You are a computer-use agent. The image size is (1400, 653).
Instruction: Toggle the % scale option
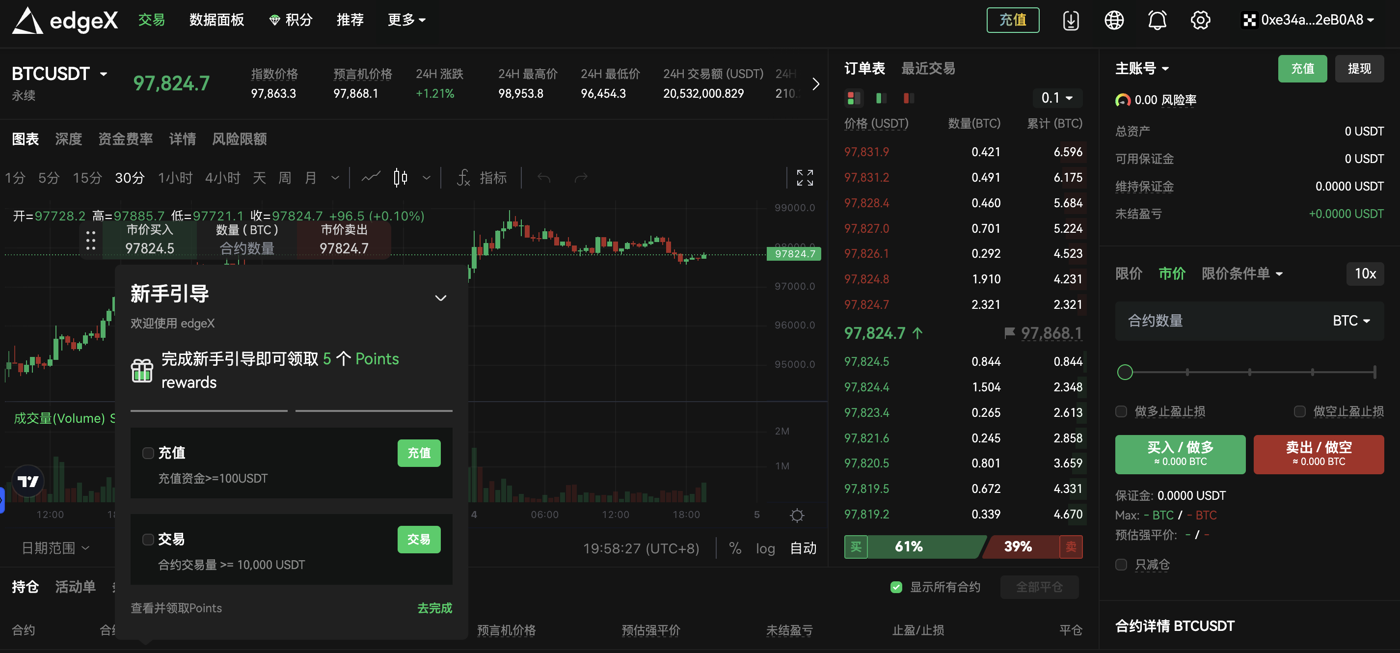735,548
